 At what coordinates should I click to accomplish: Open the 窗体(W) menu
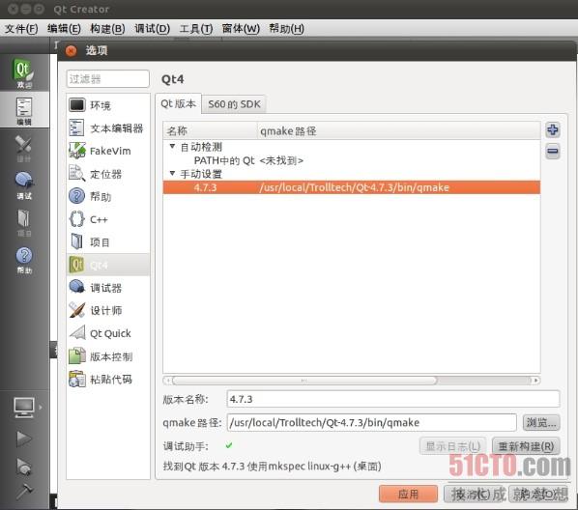click(241, 29)
